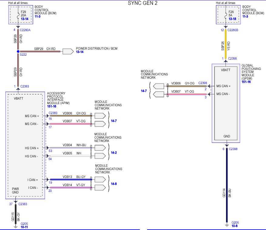Follow the 14-8 link beside the I CAN wires

[114, 184]
